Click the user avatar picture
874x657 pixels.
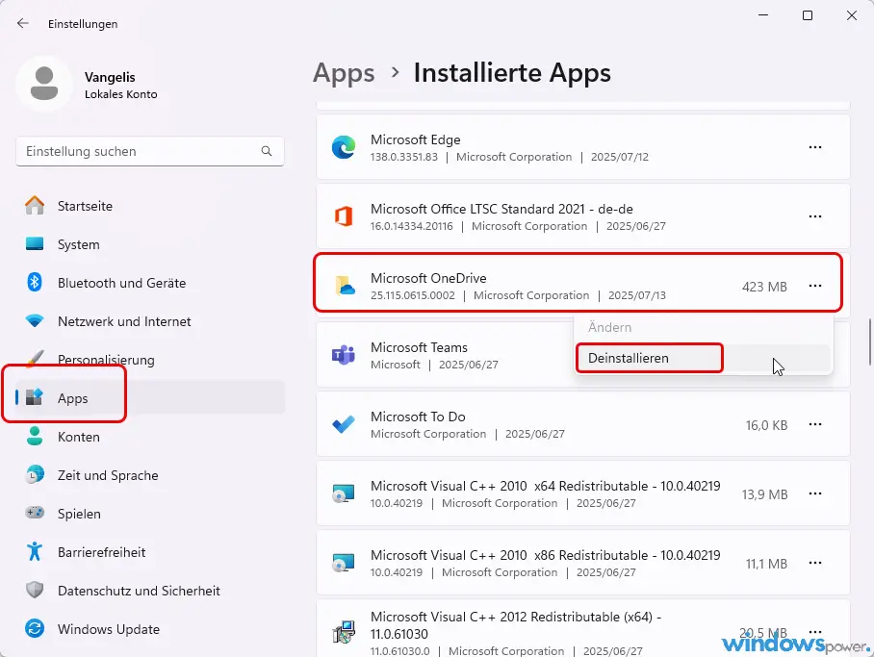tap(44, 84)
